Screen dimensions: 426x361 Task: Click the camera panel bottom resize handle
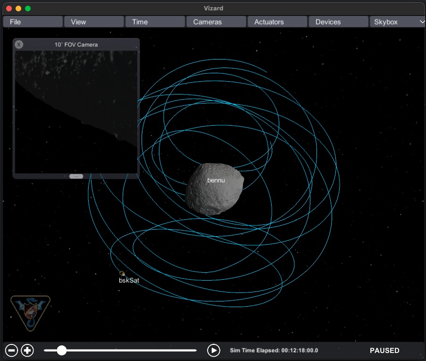(76, 176)
